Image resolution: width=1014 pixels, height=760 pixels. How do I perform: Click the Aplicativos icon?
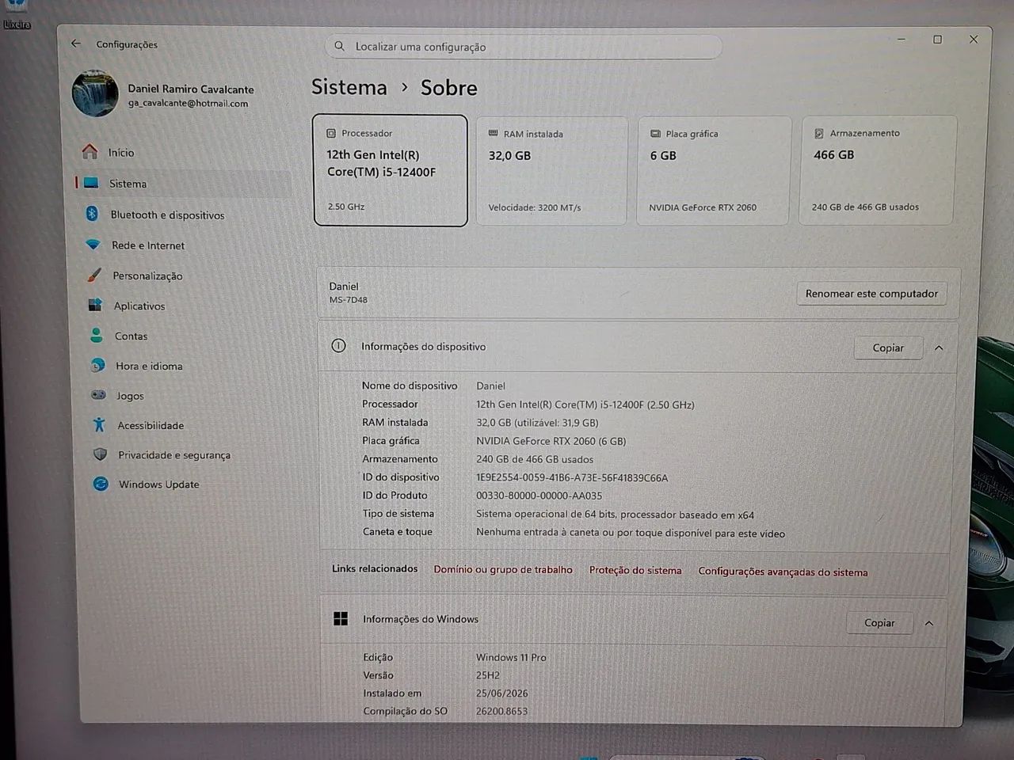pyautogui.click(x=95, y=305)
